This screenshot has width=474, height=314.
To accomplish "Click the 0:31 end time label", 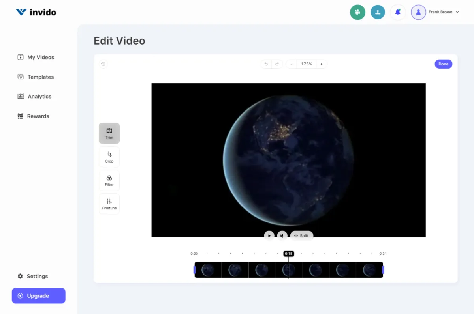I will (383, 254).
